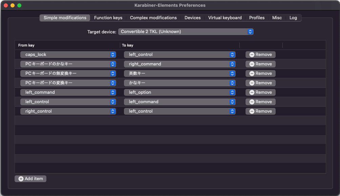
Task: Open the PCキーボードの無変換キー From key dropdown
Action: pos(68,74)
